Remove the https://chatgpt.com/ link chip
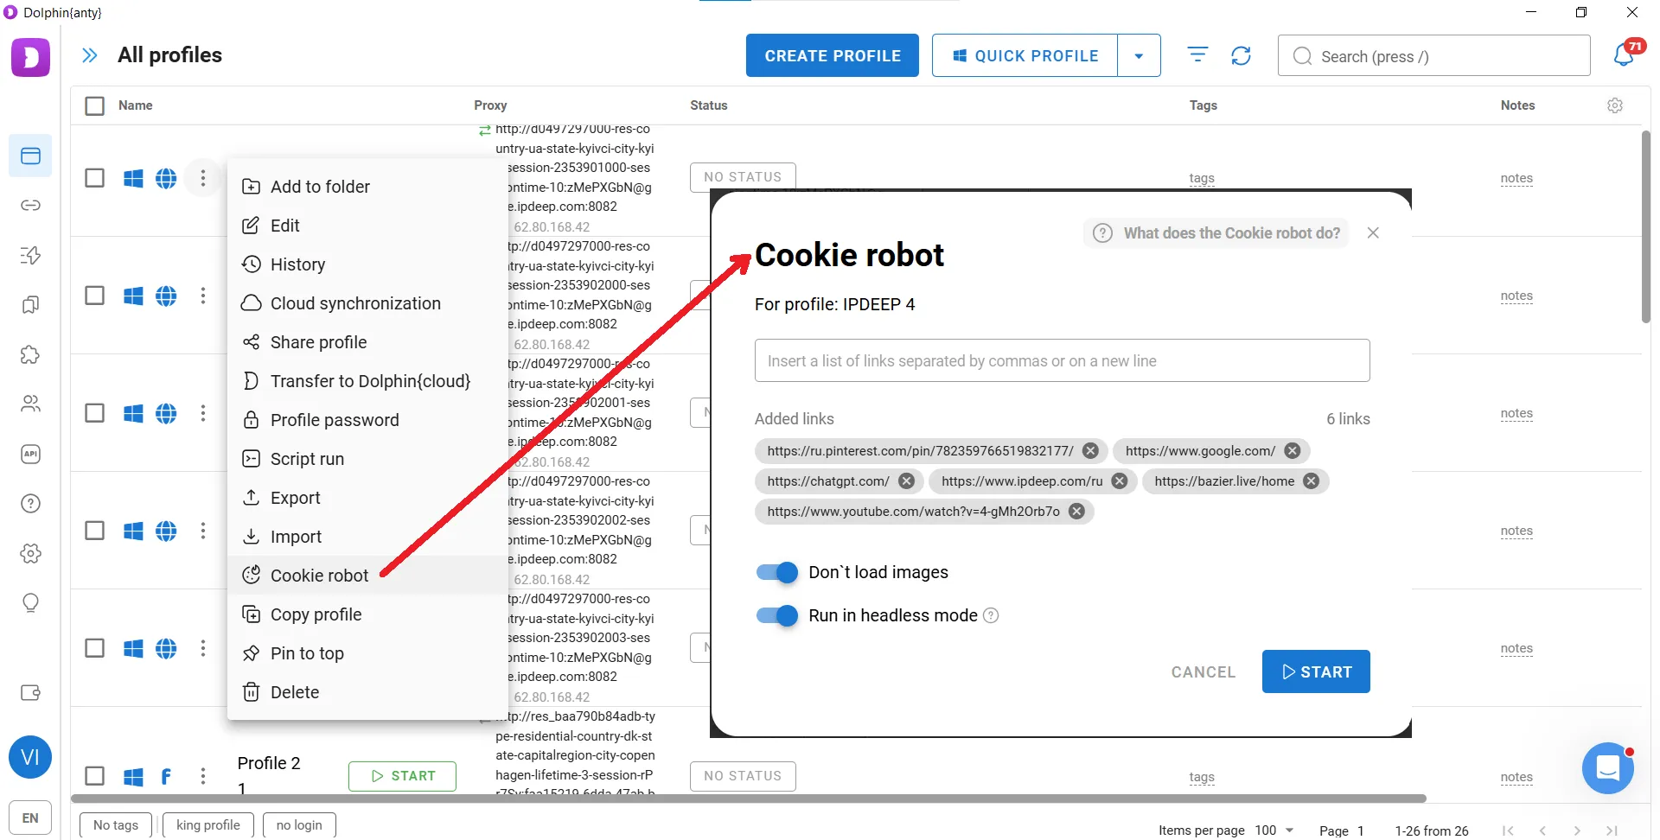 tap(906, 481)
